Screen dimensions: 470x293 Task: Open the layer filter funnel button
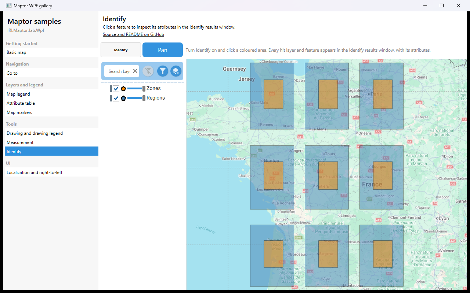[x=163, y=71]
